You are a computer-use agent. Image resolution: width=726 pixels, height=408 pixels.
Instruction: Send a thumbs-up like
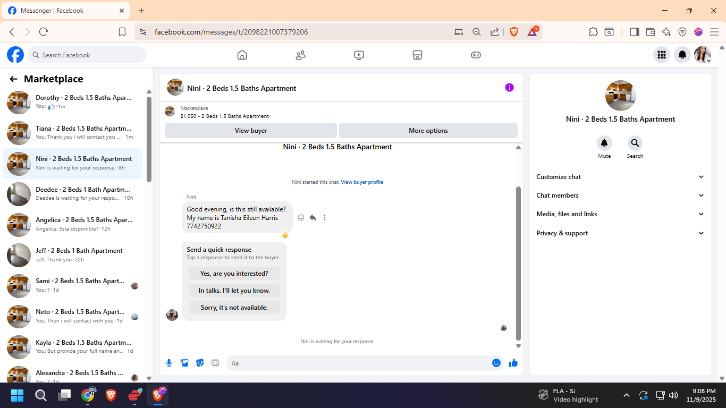pyautogui.click(x=513, y=363)
